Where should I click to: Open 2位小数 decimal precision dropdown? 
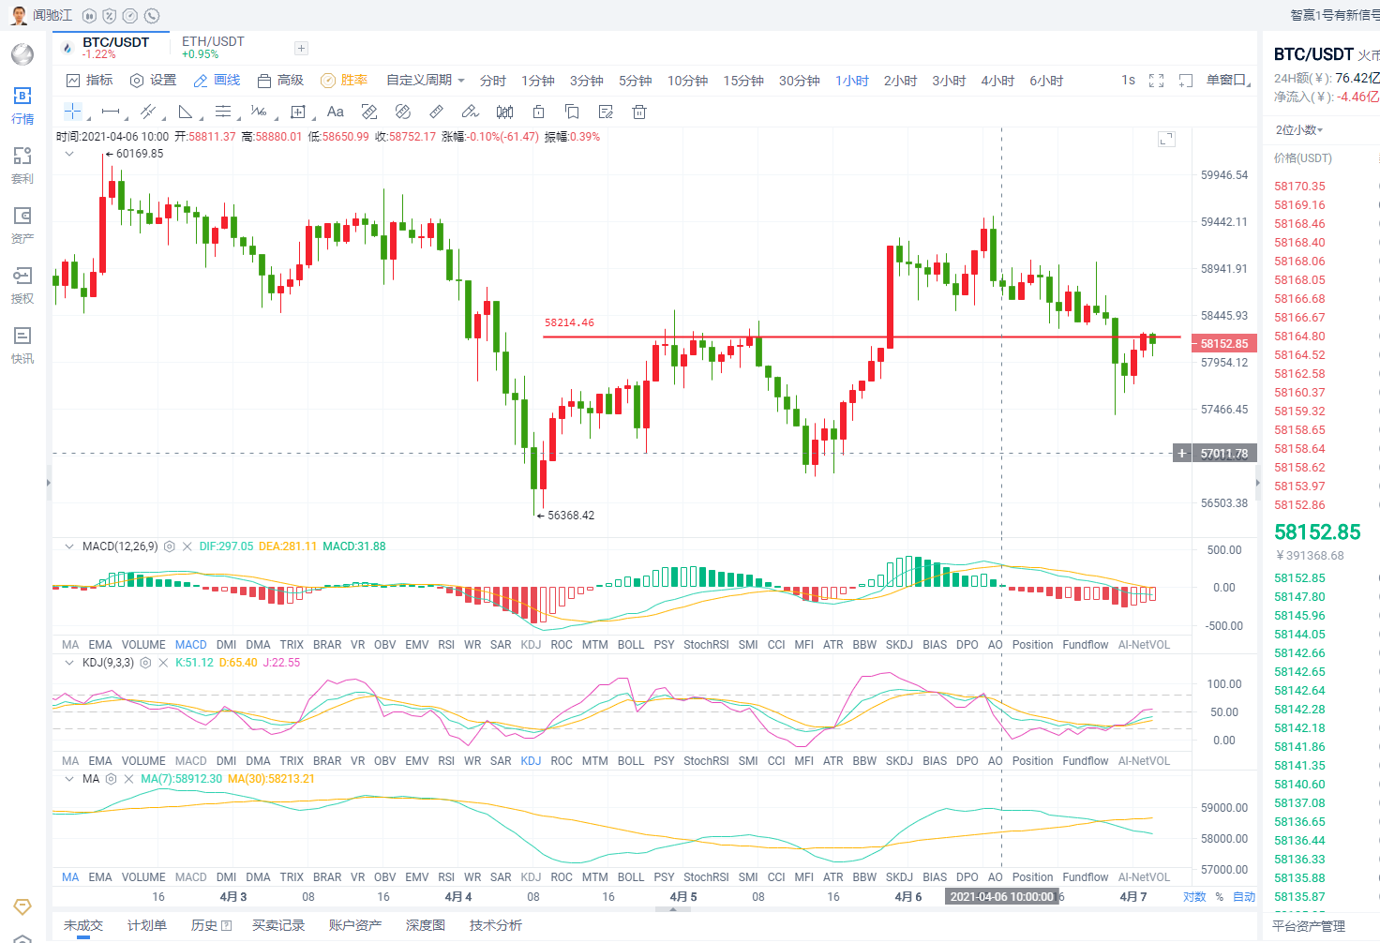click(x=1298, y=130)
